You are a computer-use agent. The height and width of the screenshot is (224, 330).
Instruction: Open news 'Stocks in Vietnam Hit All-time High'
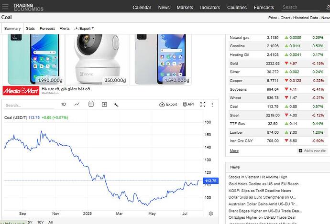click(258, 177)
